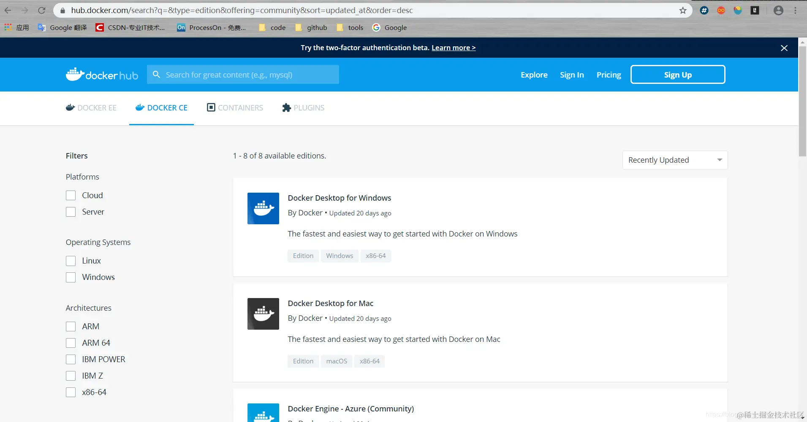Screen dimensions: 807x422
Task: Open the Docker Engine Azure logo thumbnail
Action: tap(263, 413)
